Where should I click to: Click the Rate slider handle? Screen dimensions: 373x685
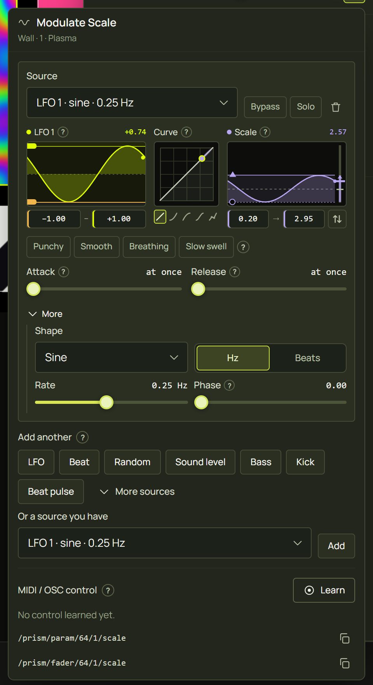[x=106, y=402]
